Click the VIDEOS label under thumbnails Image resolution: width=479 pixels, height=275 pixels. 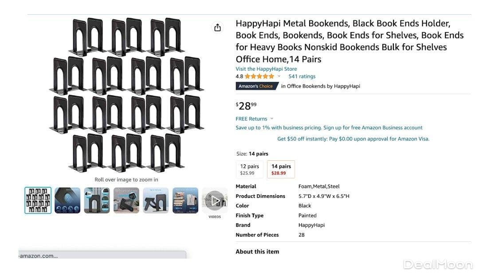point(215,217)
